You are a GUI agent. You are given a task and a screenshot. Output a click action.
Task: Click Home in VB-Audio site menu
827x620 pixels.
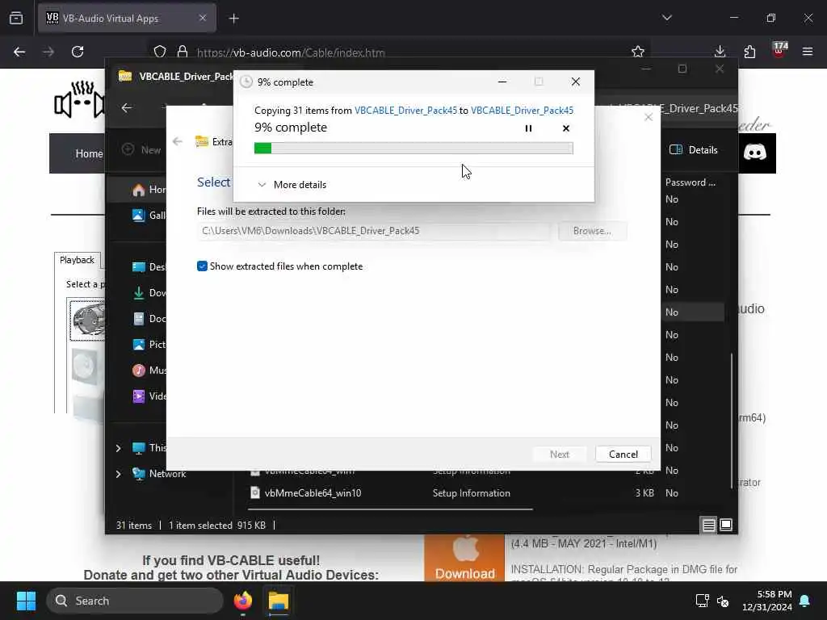coord(89,153)
